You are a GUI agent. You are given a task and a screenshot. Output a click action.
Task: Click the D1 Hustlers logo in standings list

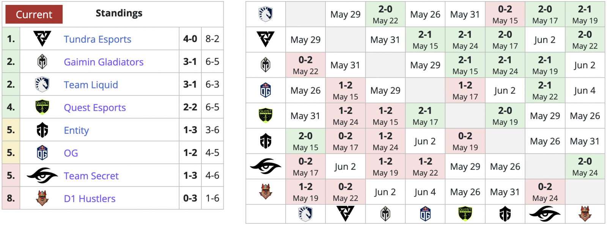point(42,198)
